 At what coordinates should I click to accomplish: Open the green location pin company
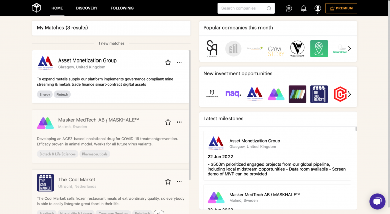[x=319, y=48]
